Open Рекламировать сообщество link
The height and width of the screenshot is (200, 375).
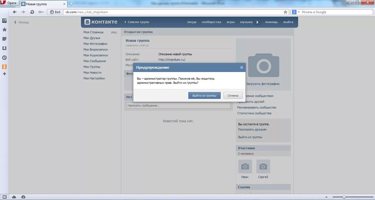tap(257, 107)
